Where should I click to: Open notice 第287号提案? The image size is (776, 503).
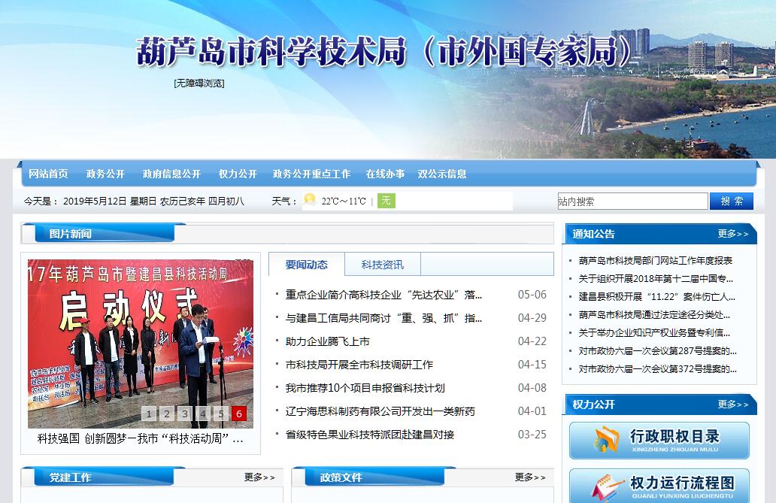point(658,351)
